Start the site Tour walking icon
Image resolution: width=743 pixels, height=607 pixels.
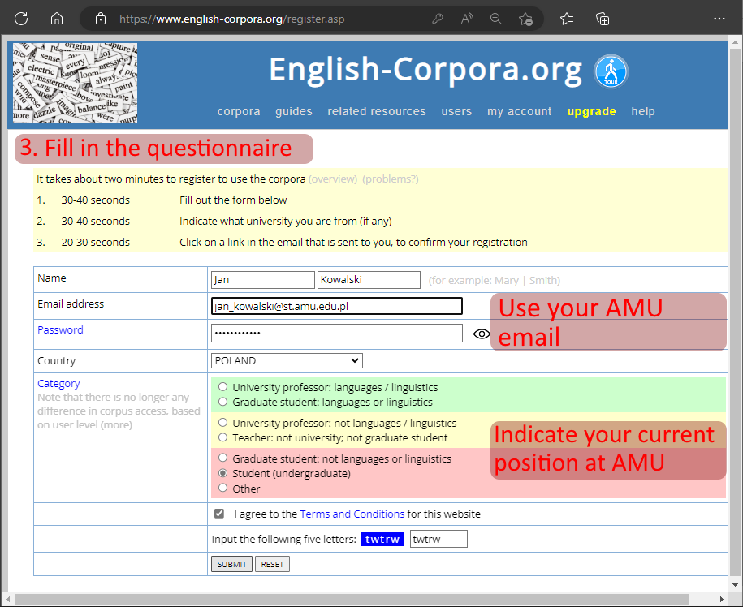[611, 71]
